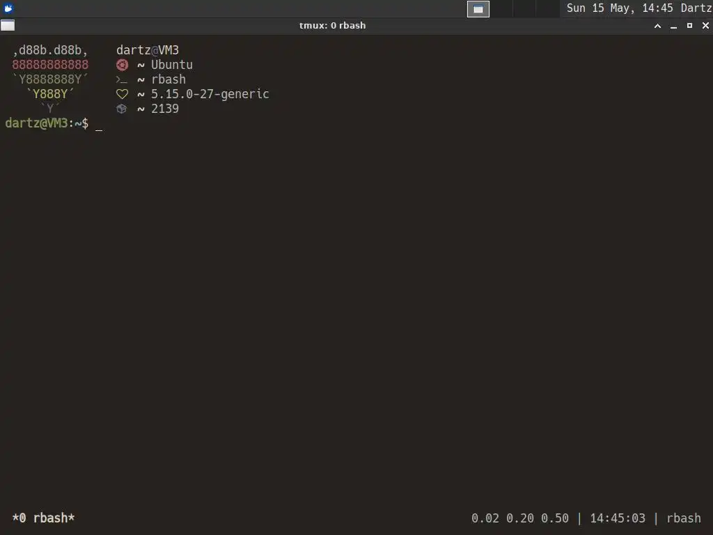Click the package box icon beside 2139

[x=121, y=109]
